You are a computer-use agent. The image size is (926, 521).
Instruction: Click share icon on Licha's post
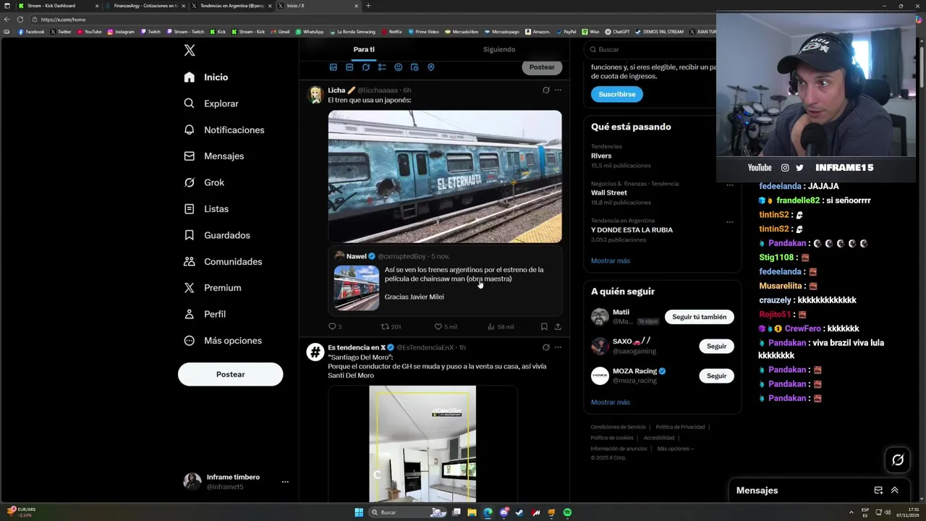[558, 326]
